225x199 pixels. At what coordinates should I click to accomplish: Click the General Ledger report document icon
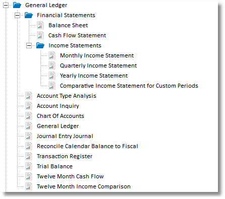click(29, 126)
